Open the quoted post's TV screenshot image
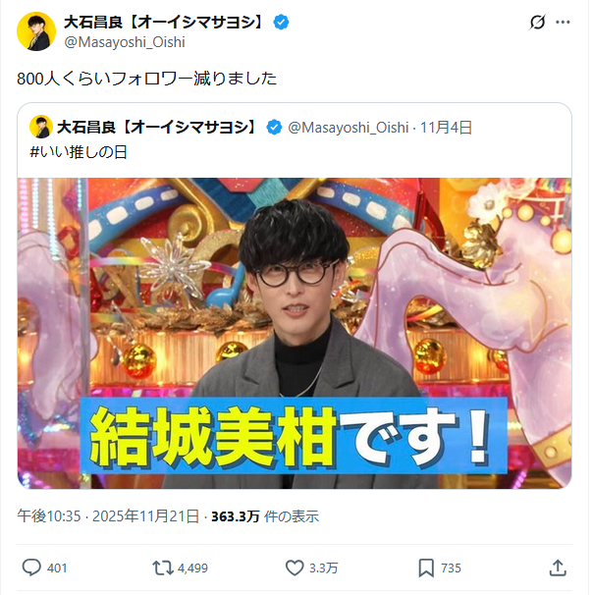Viewport: 592px width, 595px height. (295, 333)
